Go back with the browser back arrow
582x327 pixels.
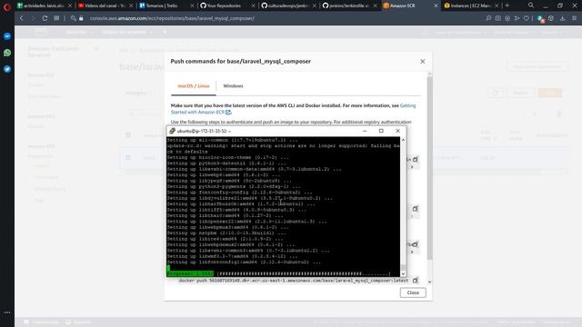22,18
